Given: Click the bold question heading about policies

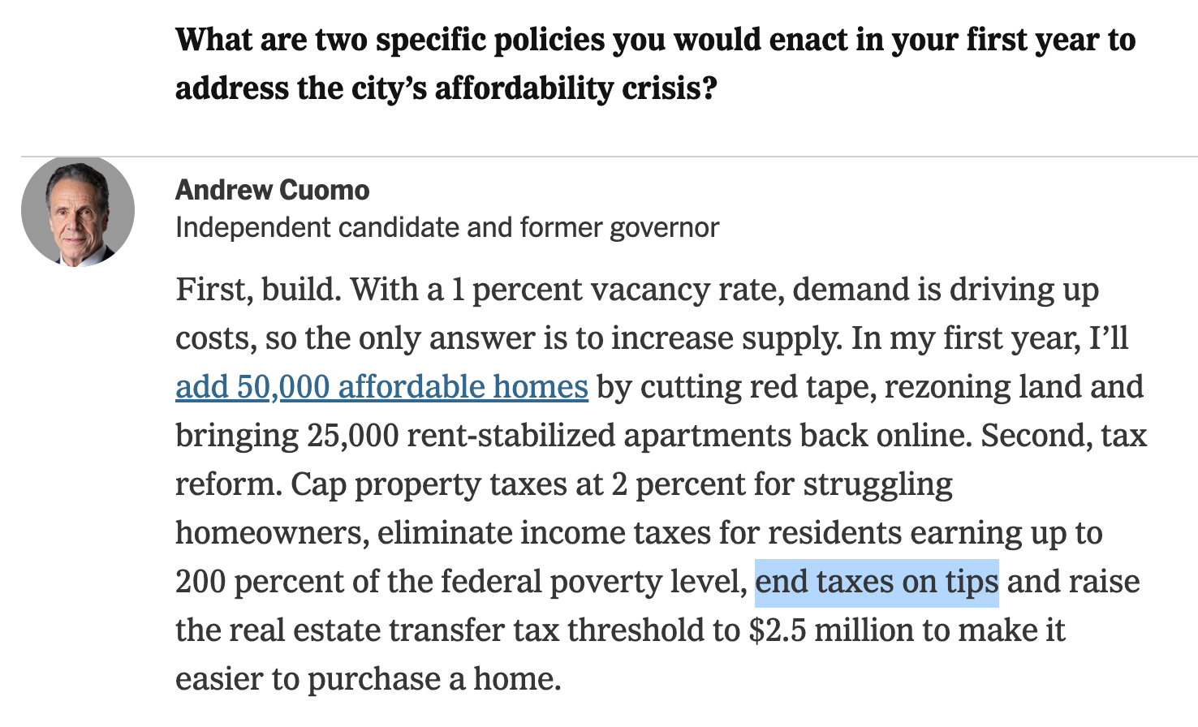Looking at the screenshot, I should [655, 63].
